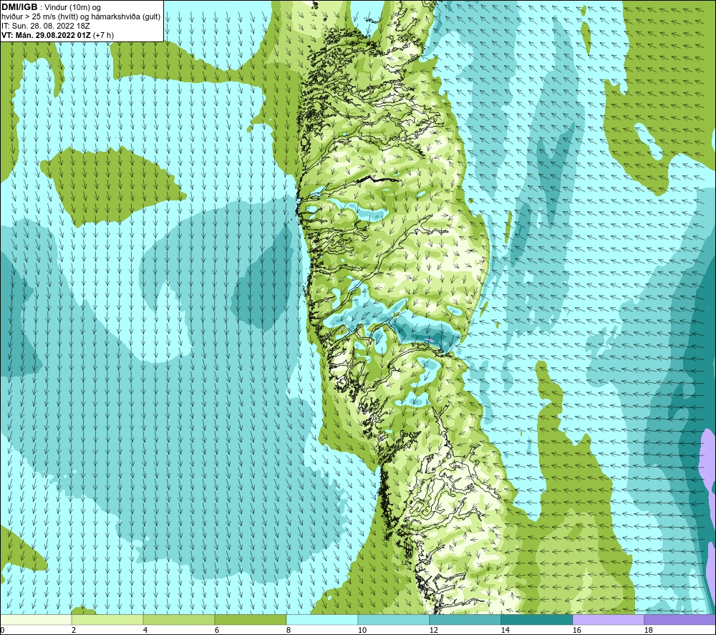Click the 10–12 m/s turquoise legend swatch

pos(394,619)
